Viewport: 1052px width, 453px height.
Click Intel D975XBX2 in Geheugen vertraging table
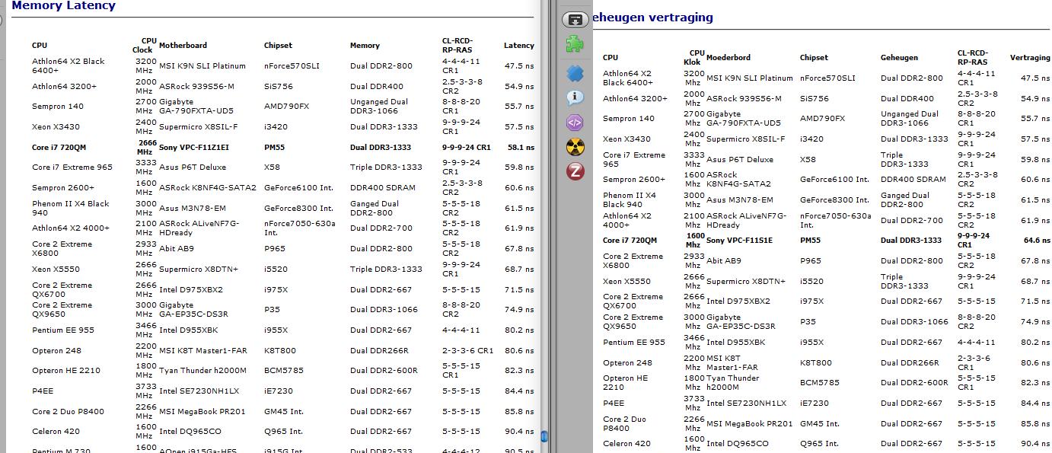(x=738, y=301)
